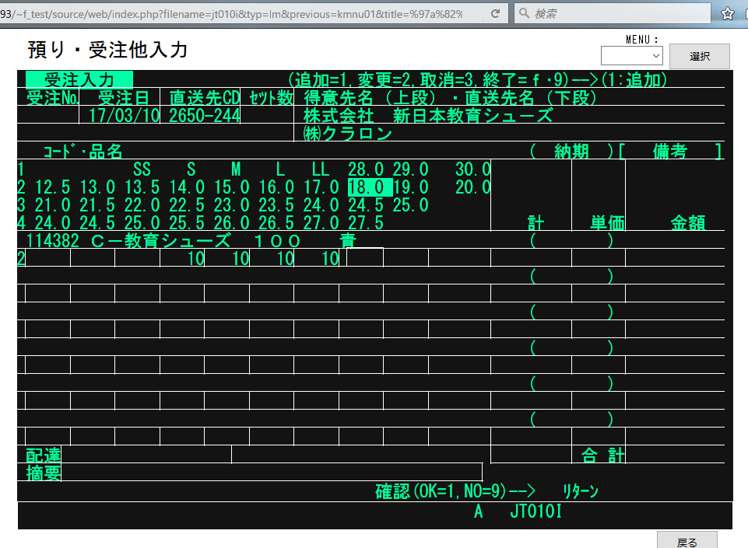Click the bookmark star icon
Image resolution: width=748 pixels, height=548 pixels.
tap(727, 14)
